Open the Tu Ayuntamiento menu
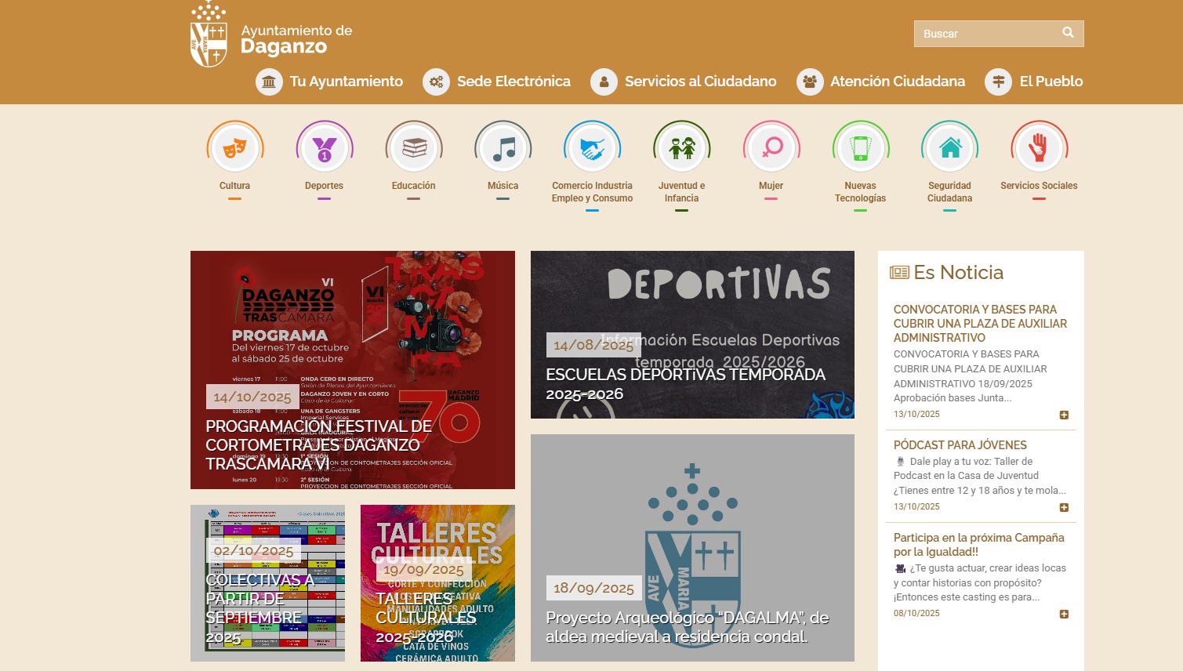Screen dimensions: 1183x671 tap(329, 82)
